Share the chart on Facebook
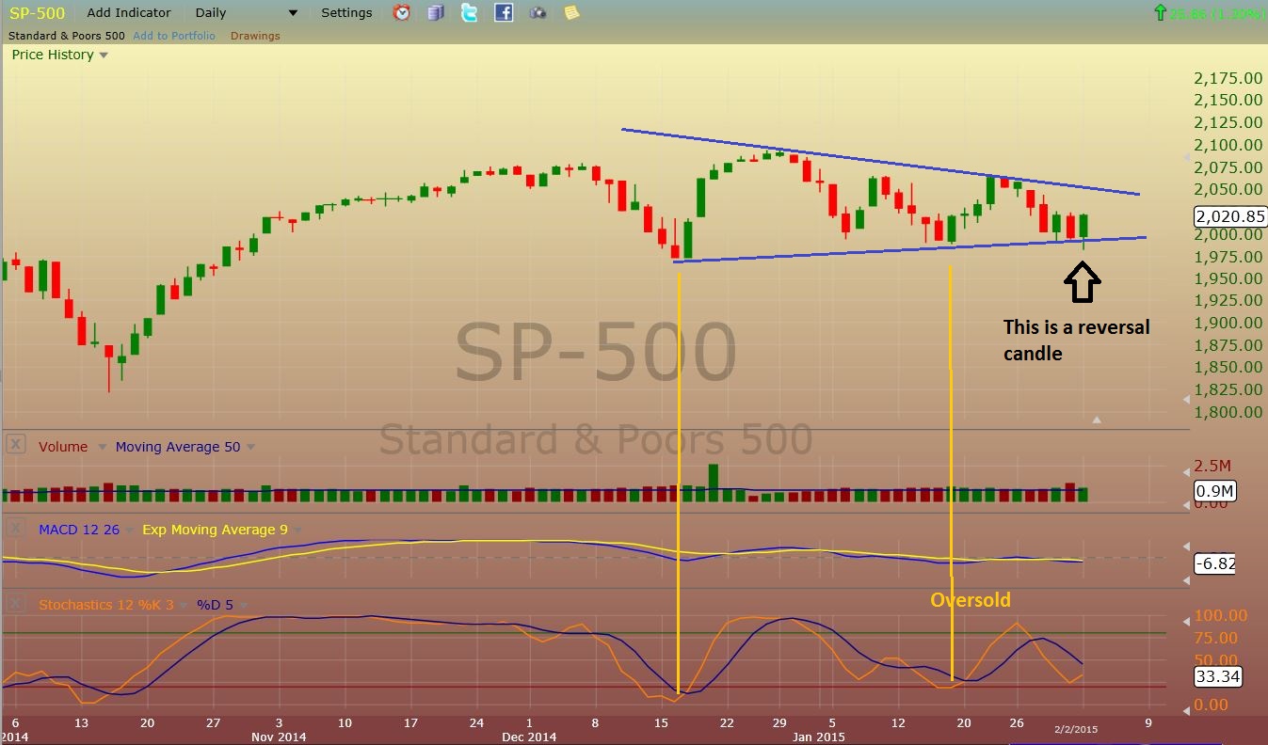 coord(504,13)
